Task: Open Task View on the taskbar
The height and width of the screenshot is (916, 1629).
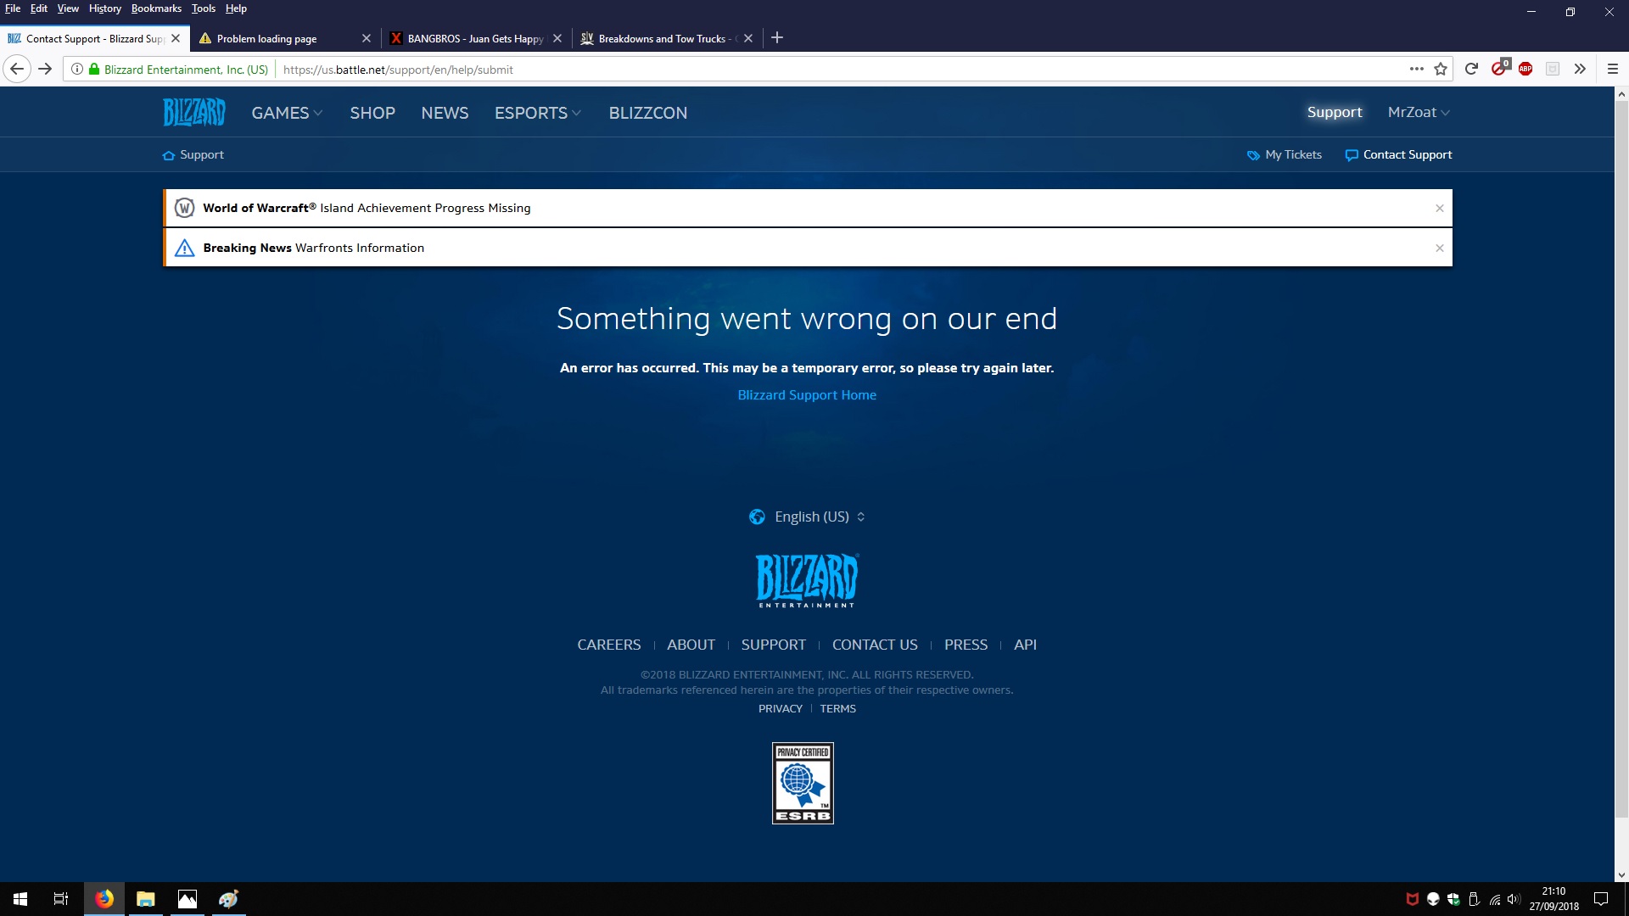Action: (61, 899)
